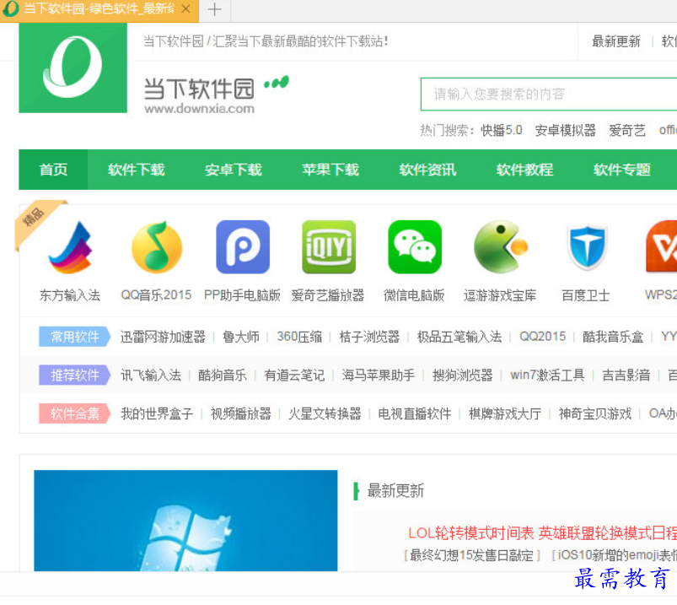The width and height of the screenshot is (677, 605).
Task: Click the 最新更新 link in the top bar
Action: tap(615, 41)
